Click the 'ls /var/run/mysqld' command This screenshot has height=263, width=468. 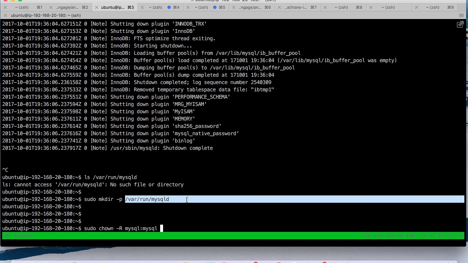pos(110,177)
